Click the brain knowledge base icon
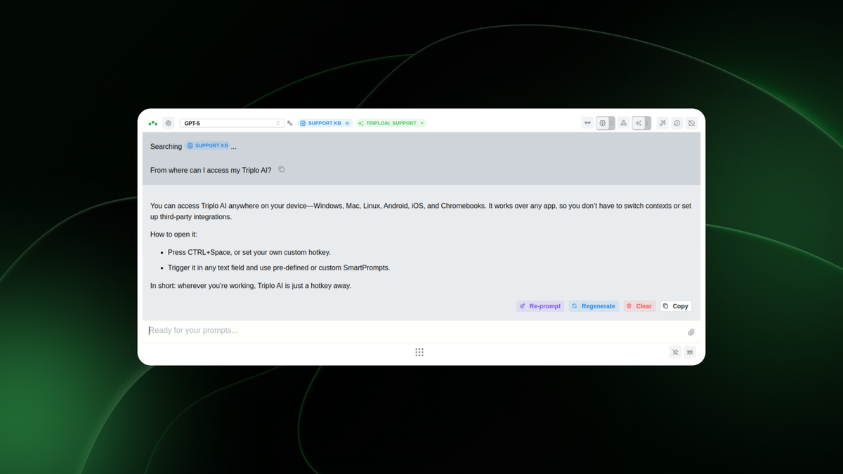Screen dimensions: 843x474 602,123
